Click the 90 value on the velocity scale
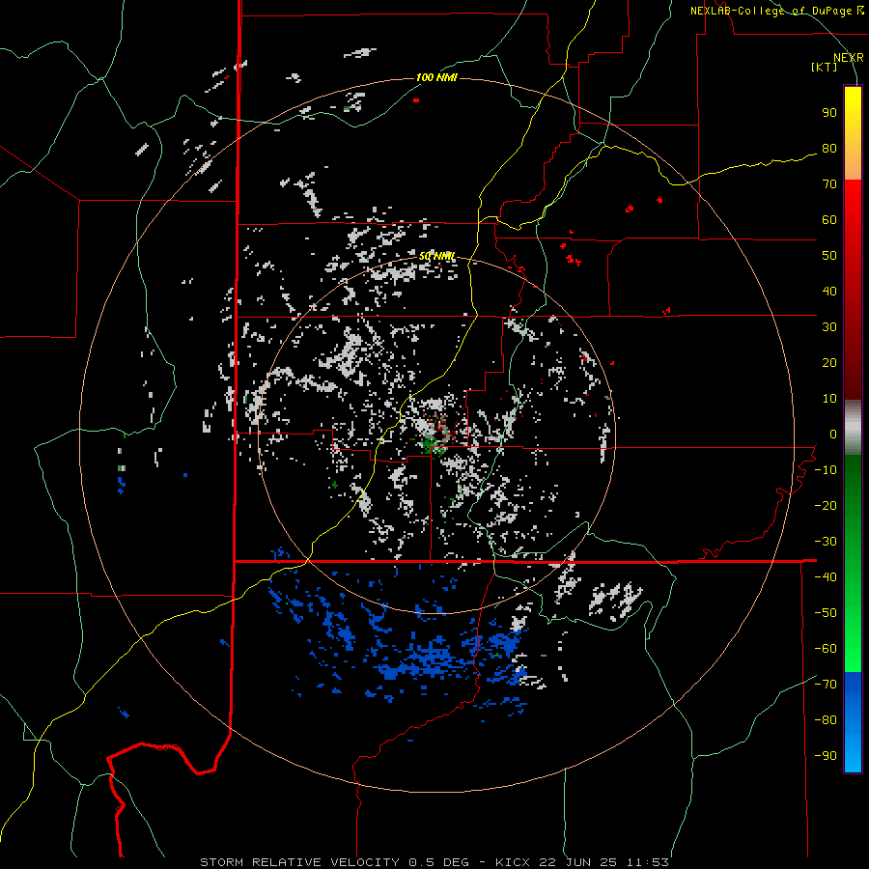 pos(829,113)
